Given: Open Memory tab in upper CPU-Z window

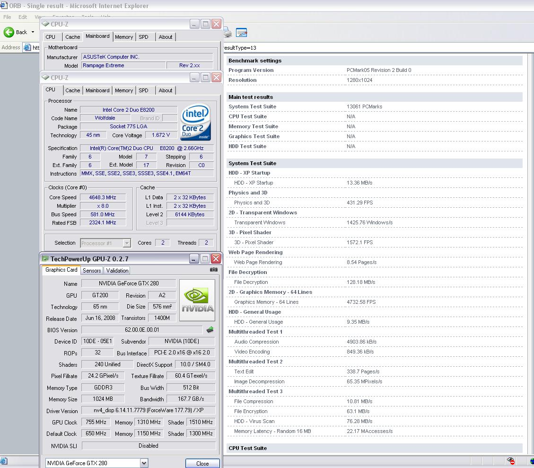Looking at the screenshot, I should 124,37.
